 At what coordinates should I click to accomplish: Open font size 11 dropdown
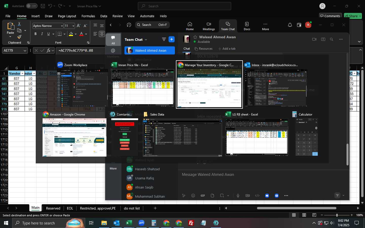point(73,26)
